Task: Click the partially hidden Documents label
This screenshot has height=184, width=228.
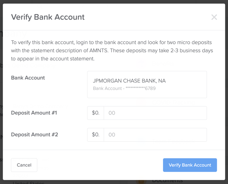Action: click(167, 181)
